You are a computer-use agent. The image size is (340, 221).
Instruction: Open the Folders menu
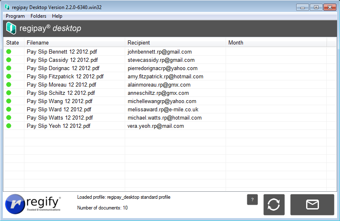[x=38, y=16]
